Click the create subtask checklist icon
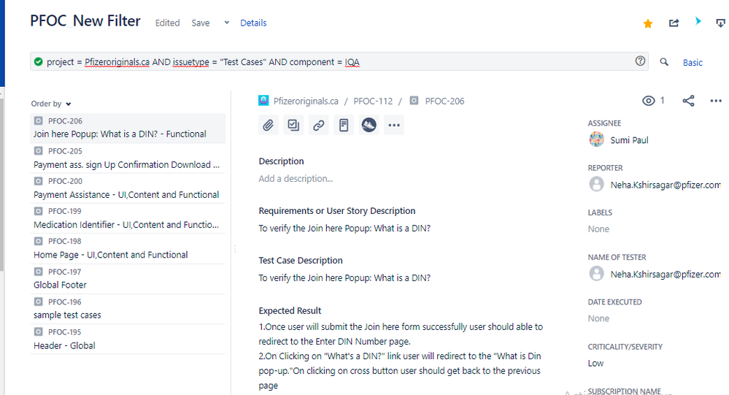Screen dimensions: 729x395 pyautogui.click(x=293, y=125)
